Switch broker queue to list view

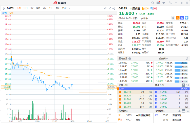184,111
